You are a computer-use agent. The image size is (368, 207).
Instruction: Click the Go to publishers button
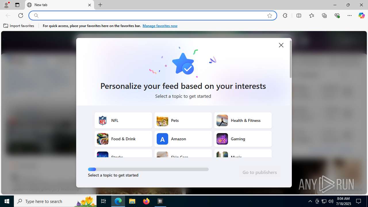[260, 172]
